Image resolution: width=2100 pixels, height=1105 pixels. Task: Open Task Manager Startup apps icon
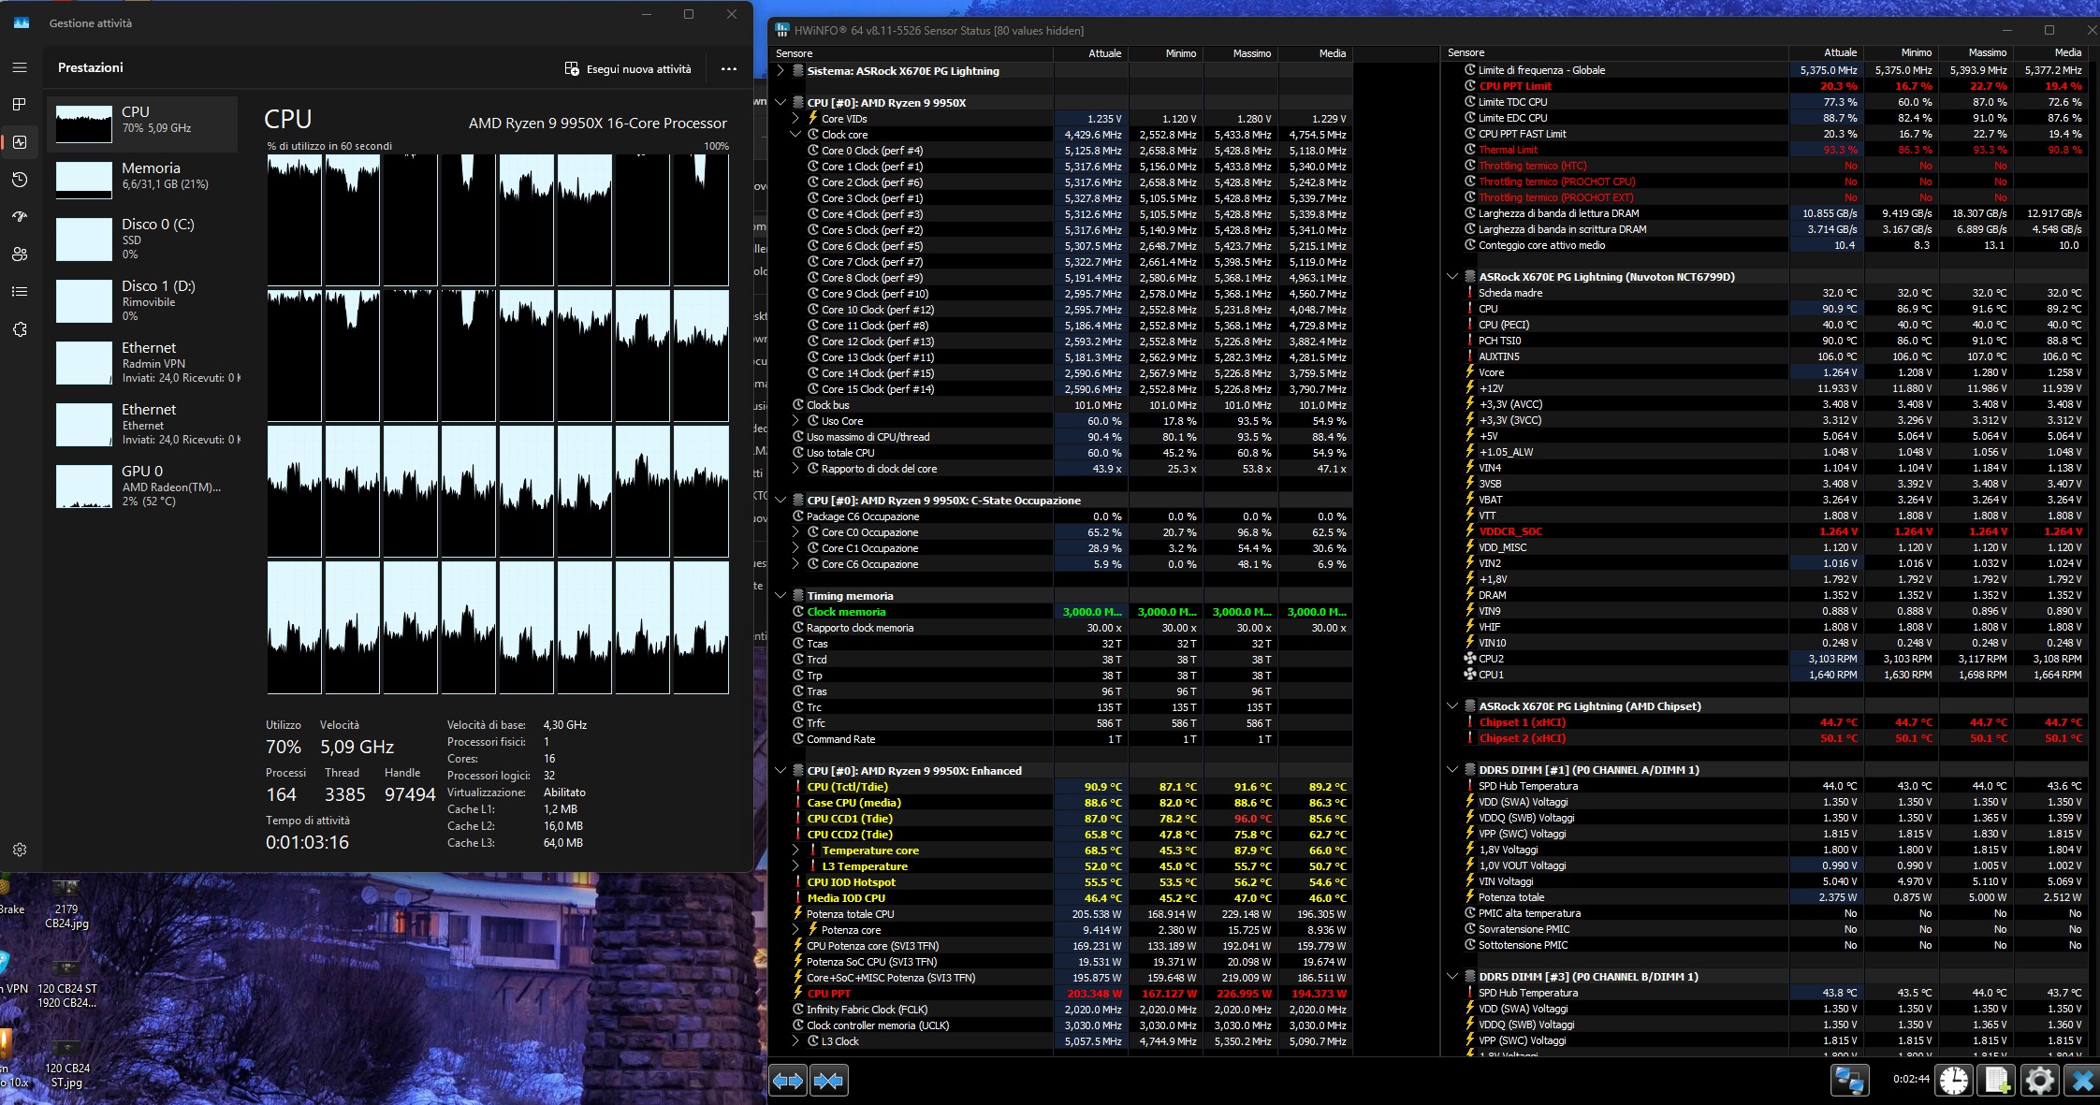tap(20, 217)
